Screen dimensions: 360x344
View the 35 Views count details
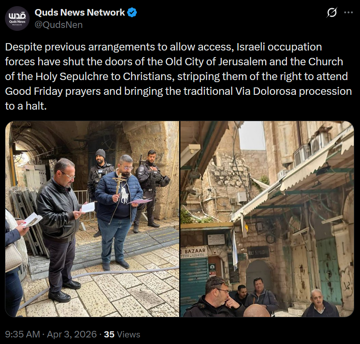click(x=122, y=334)
